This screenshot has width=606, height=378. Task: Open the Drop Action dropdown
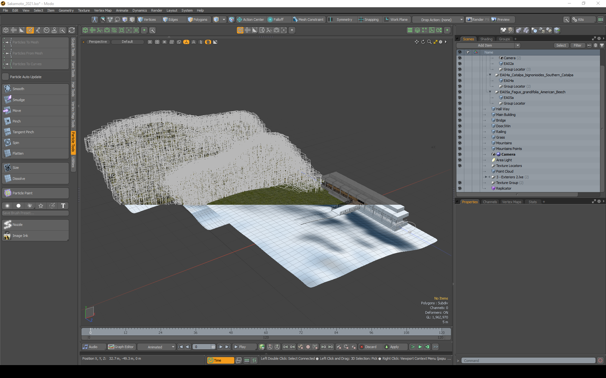click(x=438, y=20)
